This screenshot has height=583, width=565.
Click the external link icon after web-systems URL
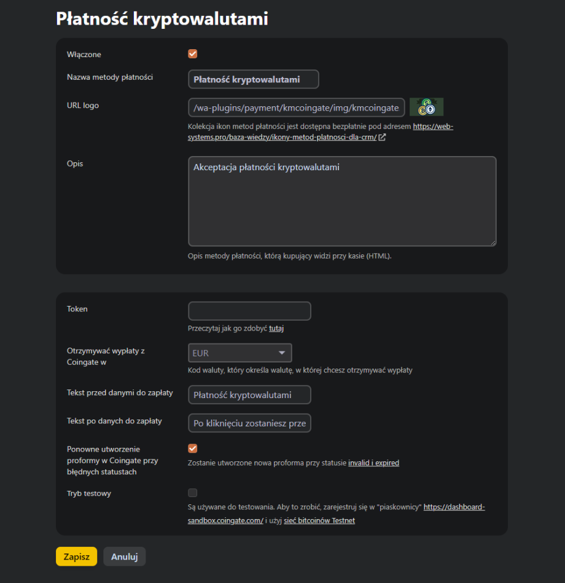point(382,138)
